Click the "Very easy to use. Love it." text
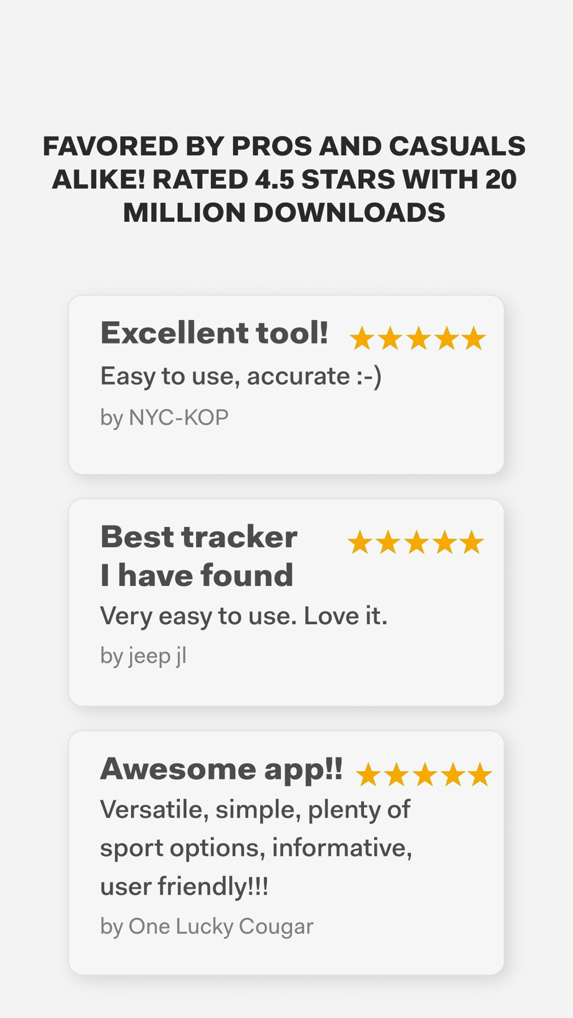This screenshot has height=1018, width=573. point(244,616)
